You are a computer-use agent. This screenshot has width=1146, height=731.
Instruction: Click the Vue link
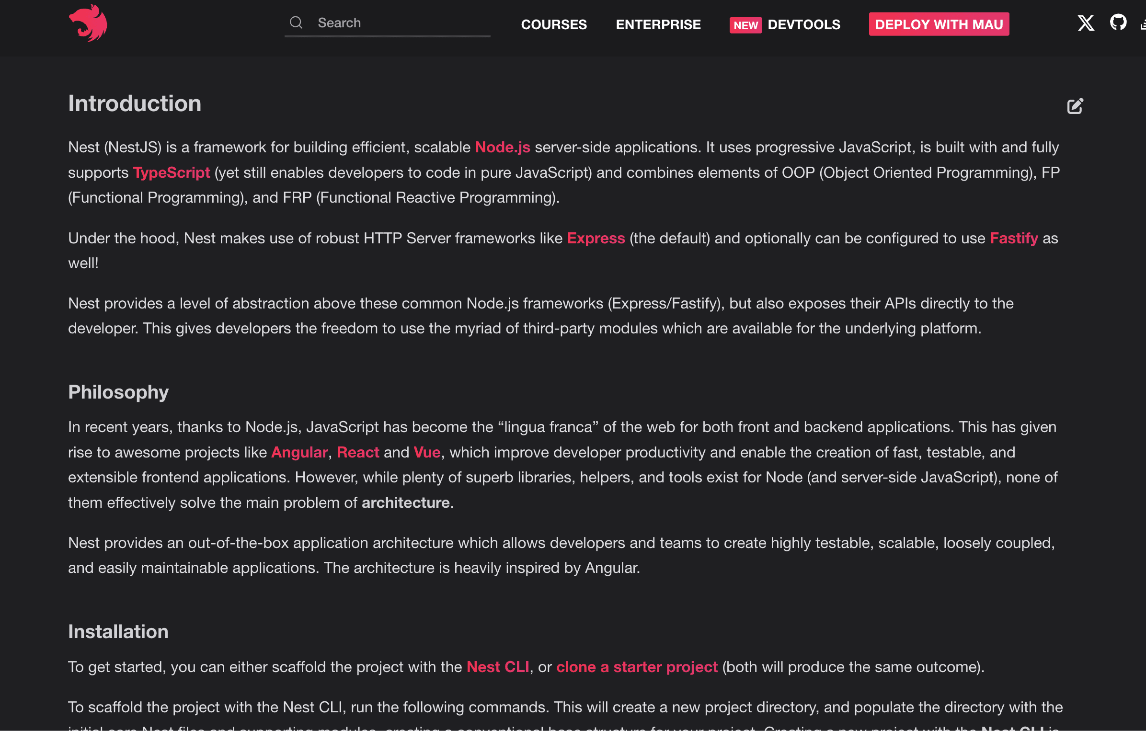click(427, 452)
